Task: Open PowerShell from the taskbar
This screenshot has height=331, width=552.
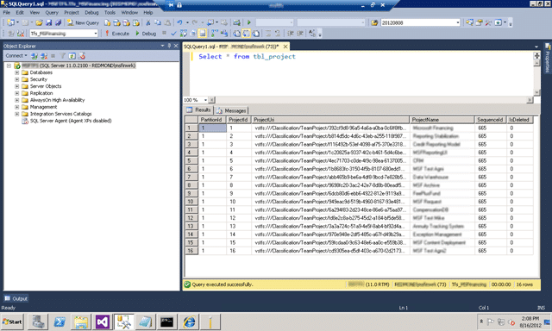Action: (60, 322)
